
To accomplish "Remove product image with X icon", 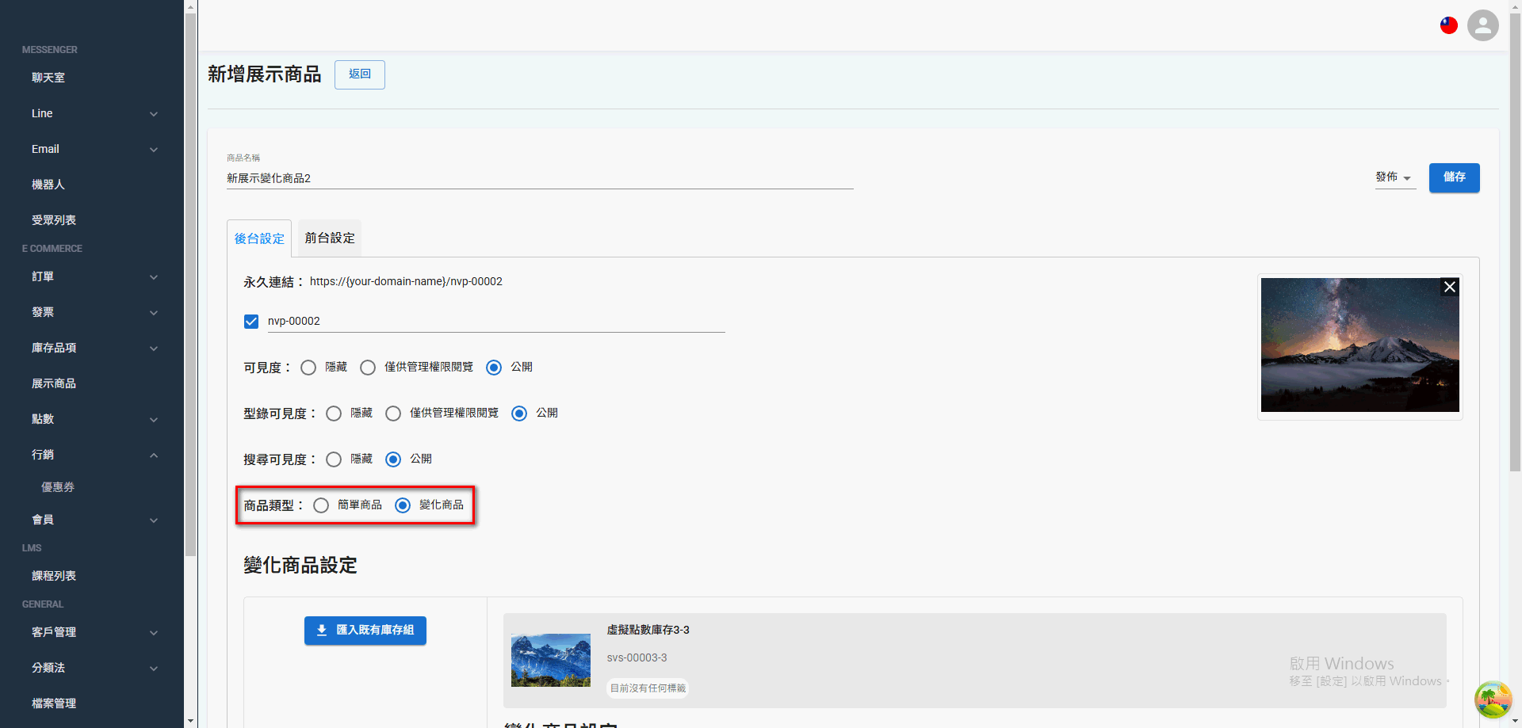I will [1450, 287].
